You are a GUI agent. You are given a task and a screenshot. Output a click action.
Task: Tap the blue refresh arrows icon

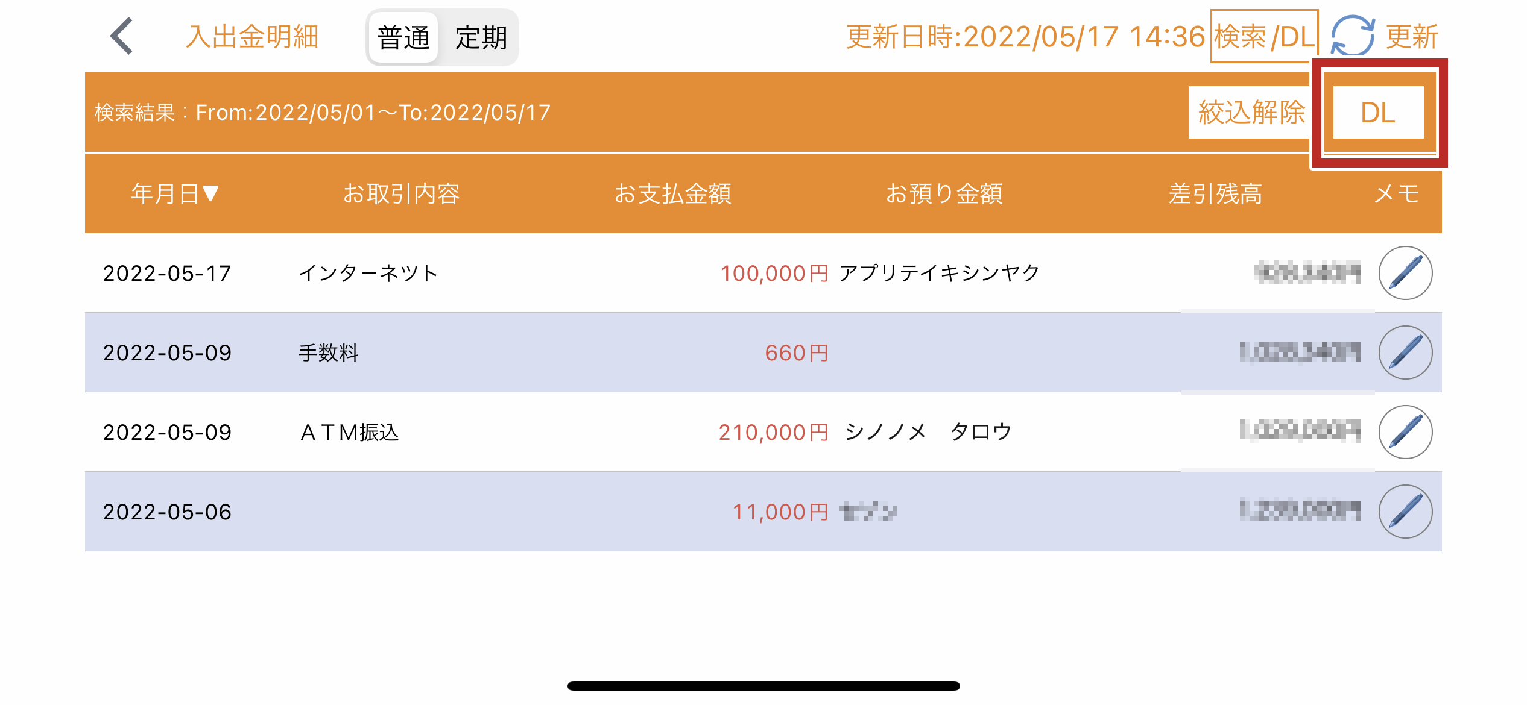[x=1353, y=36]
